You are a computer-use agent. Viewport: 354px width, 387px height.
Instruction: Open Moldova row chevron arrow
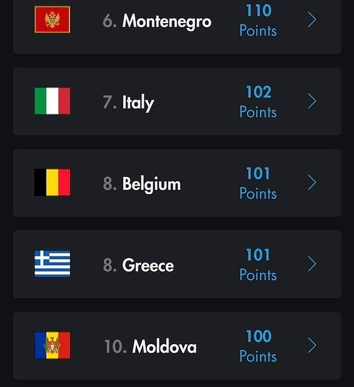[x=312, y=345]
